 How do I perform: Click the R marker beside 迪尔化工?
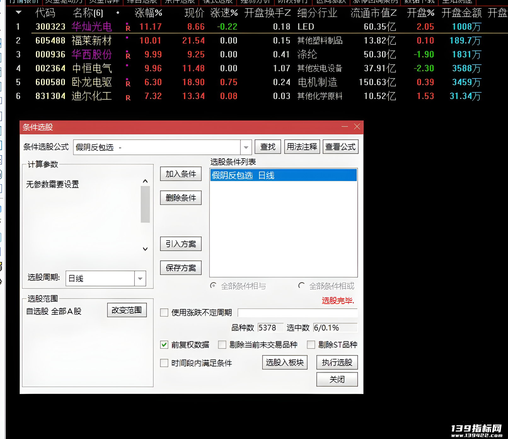tap(128, 98)
